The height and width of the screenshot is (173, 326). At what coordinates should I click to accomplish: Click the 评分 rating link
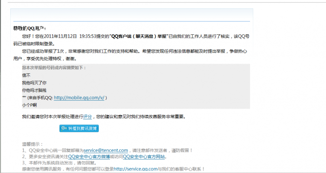(88, 117)
